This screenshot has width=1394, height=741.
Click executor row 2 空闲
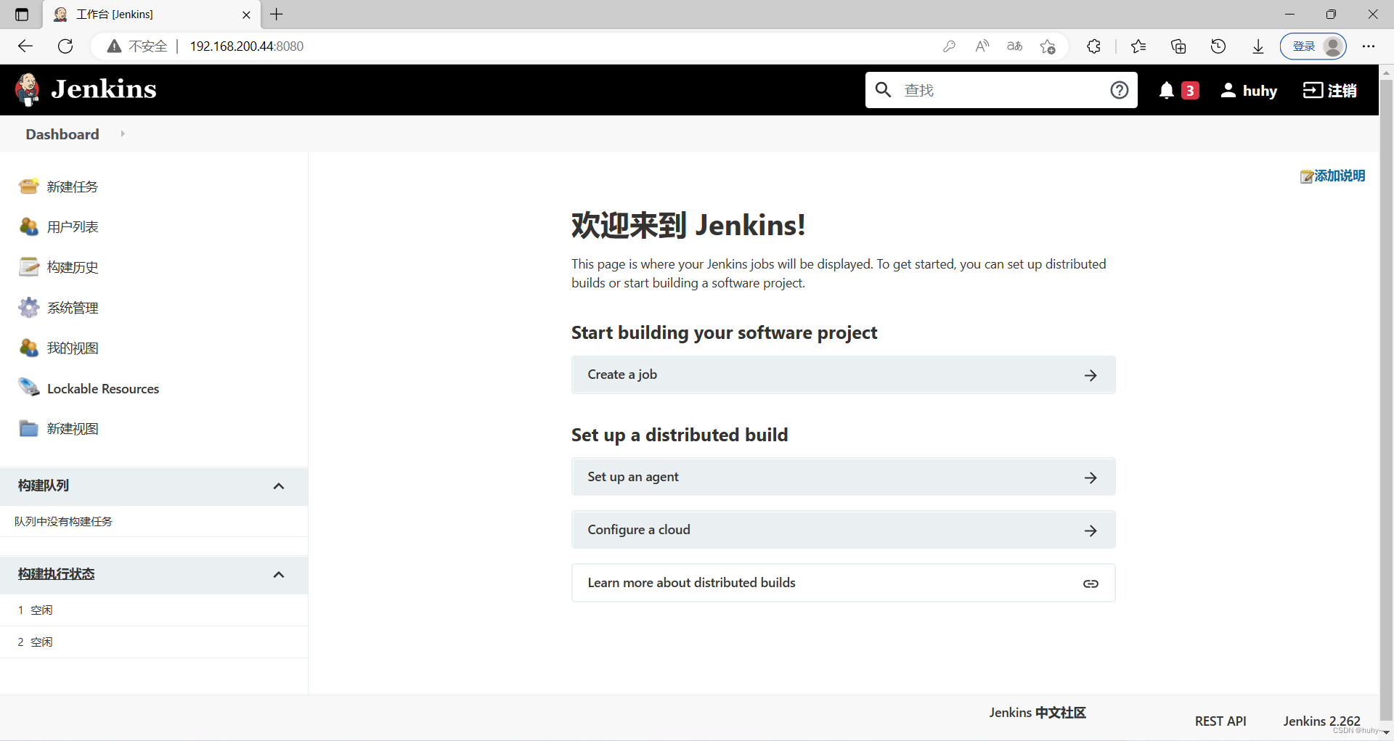[154, 642]
